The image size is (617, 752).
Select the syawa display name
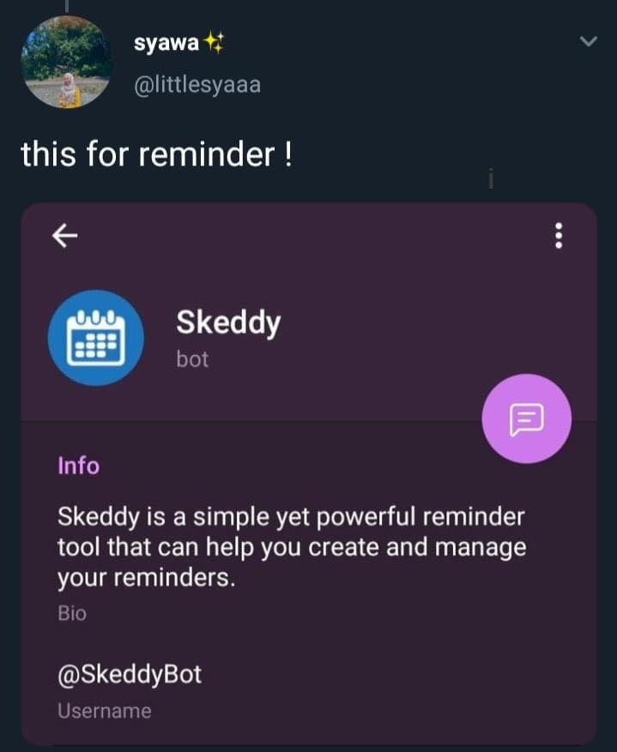pos(165,44)
